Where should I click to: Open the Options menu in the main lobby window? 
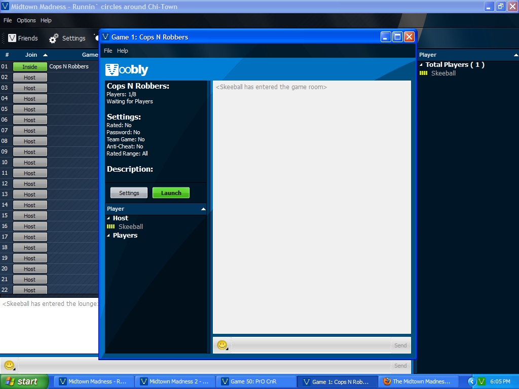(x=26, y=20)
